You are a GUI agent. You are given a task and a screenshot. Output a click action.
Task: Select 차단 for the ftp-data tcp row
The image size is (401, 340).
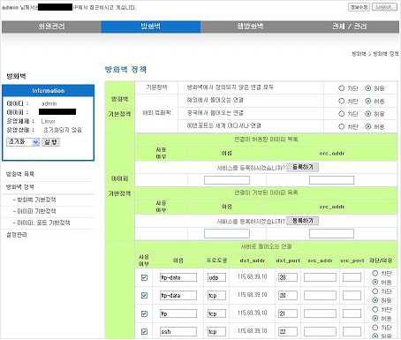pos(375,291)
